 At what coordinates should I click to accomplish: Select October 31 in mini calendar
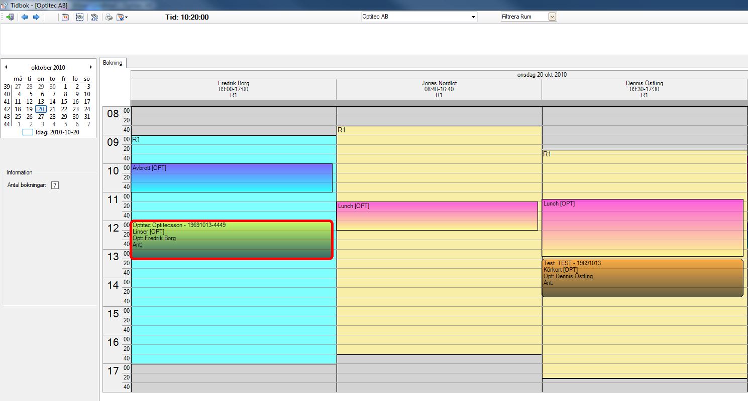[87, 116]
